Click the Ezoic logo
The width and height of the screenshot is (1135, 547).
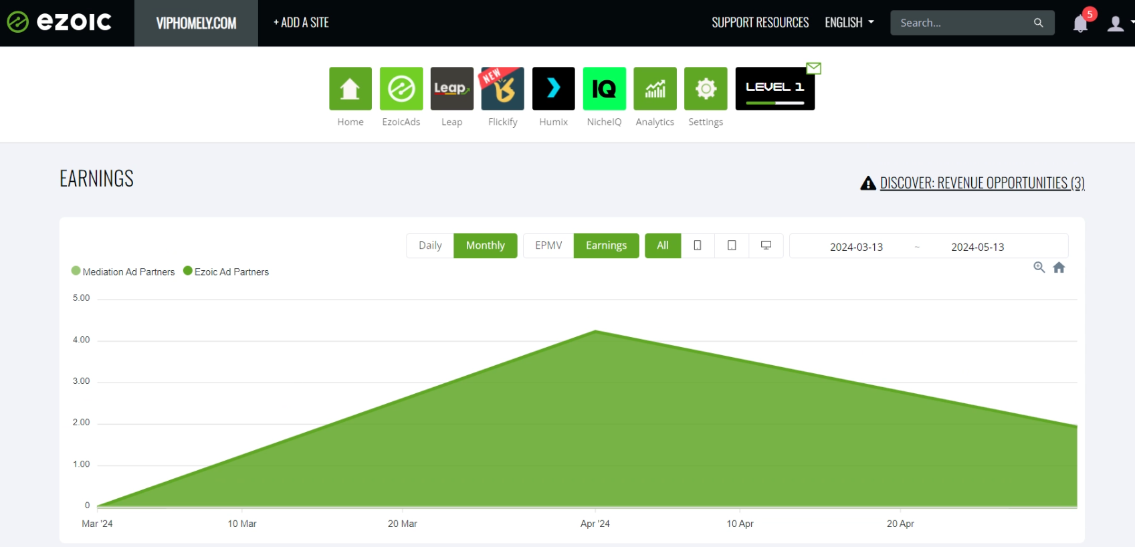[x=59, y=22]
